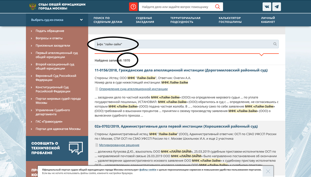Click document icon beside Мотивированное решение
Viewport: 311px width, 177px height.
(97, 145)
